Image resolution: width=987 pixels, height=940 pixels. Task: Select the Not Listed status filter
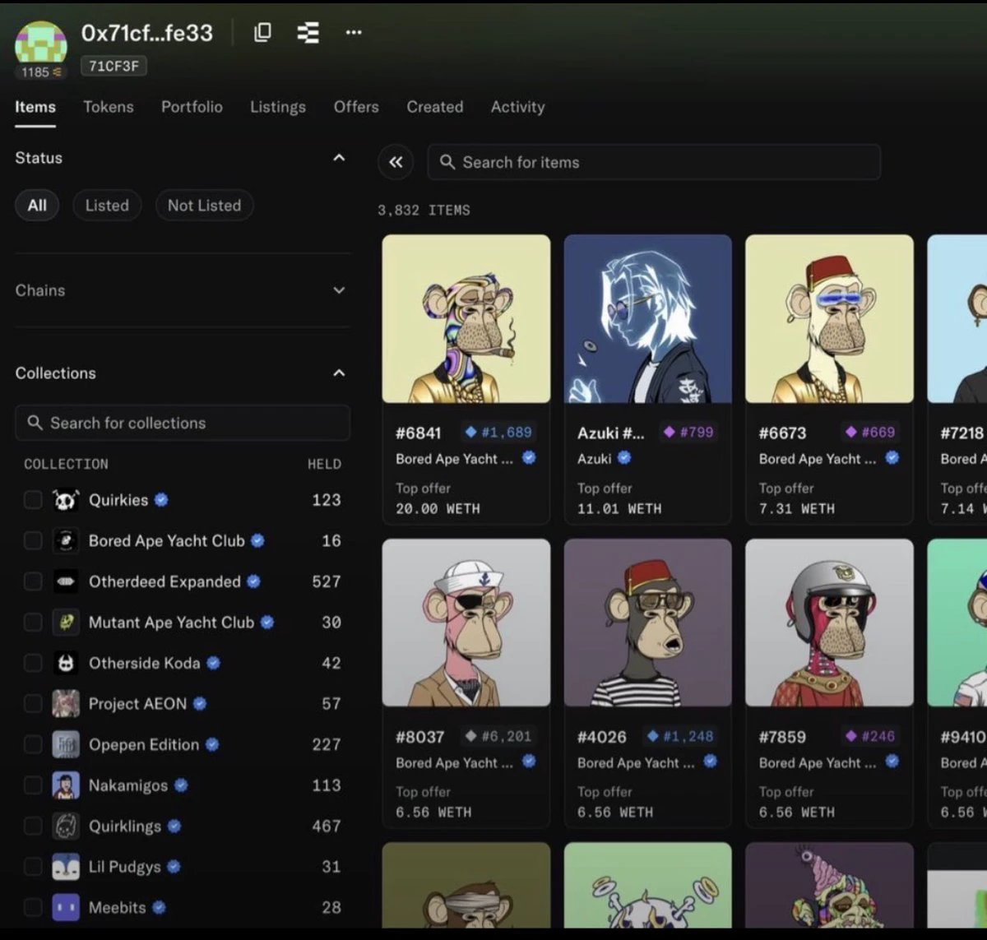coord(204,206)
